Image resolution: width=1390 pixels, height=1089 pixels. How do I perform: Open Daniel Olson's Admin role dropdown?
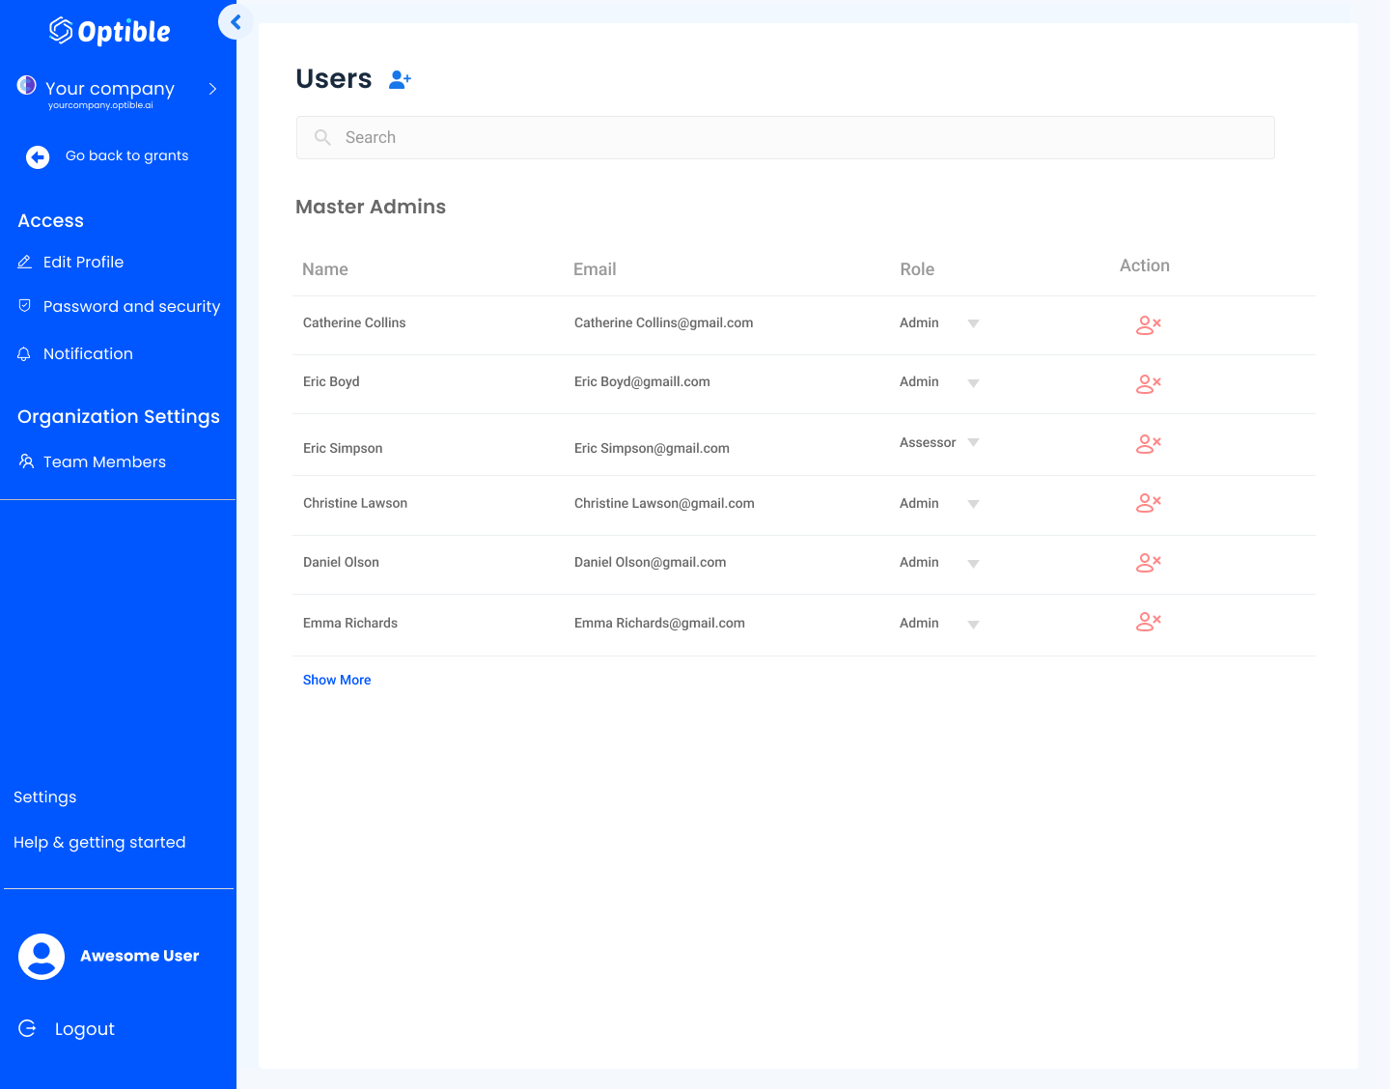click(x=973, y=564)
